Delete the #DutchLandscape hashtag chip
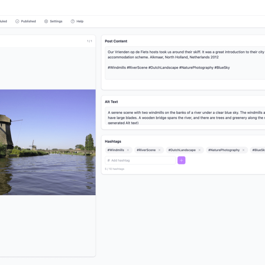 (x=199, y=150)
